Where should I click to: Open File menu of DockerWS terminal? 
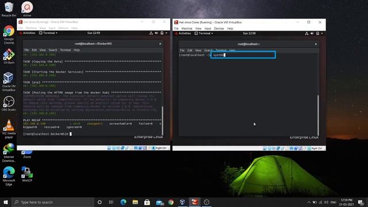point(26,50)
